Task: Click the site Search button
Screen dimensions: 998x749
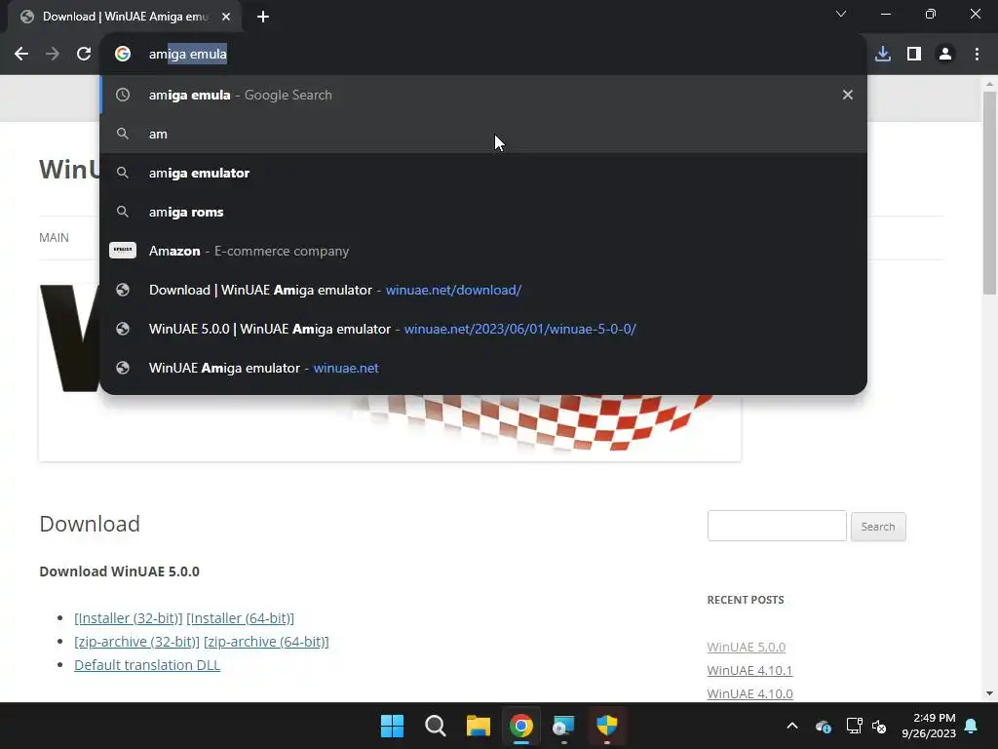Action: coord(878,527)
